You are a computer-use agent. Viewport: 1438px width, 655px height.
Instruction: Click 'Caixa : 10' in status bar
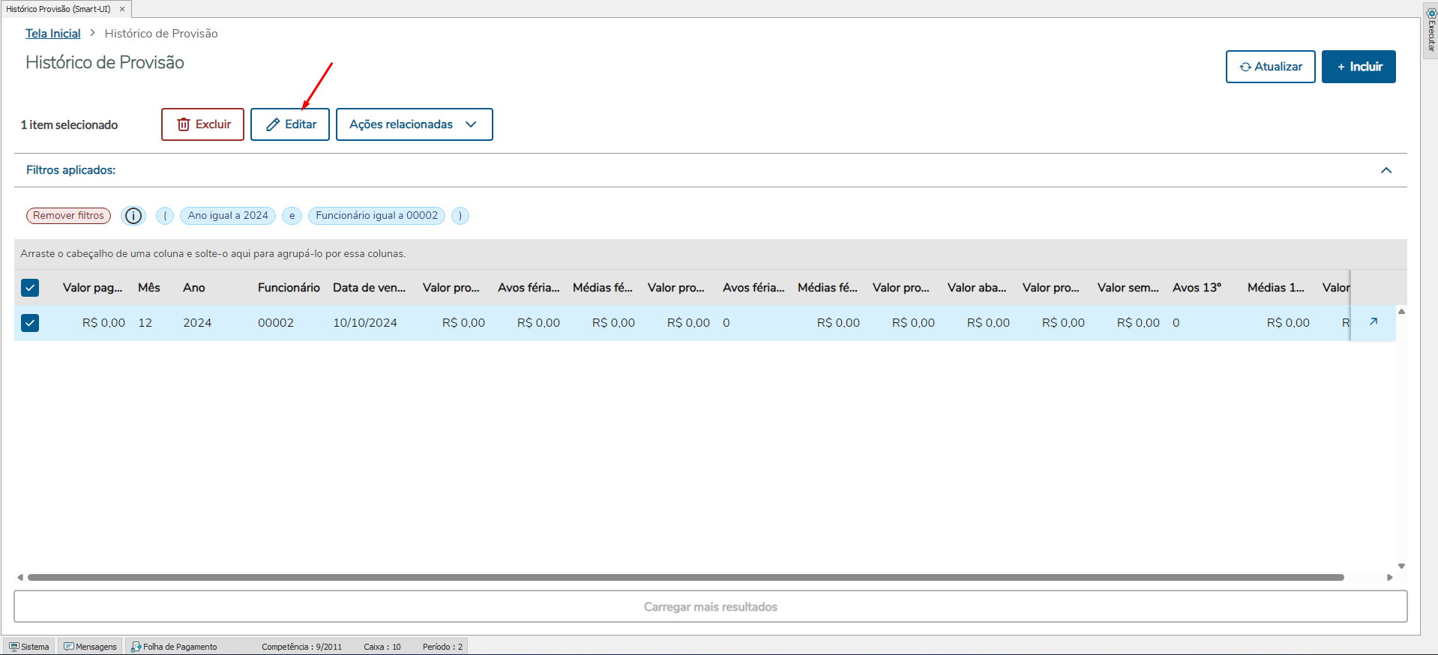(x=382, y=647)
